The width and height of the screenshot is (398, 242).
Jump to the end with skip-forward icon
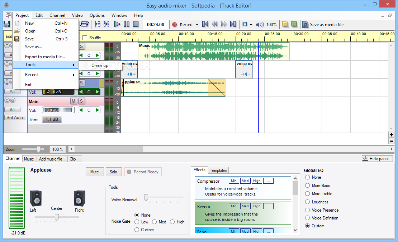click(233, 24)
